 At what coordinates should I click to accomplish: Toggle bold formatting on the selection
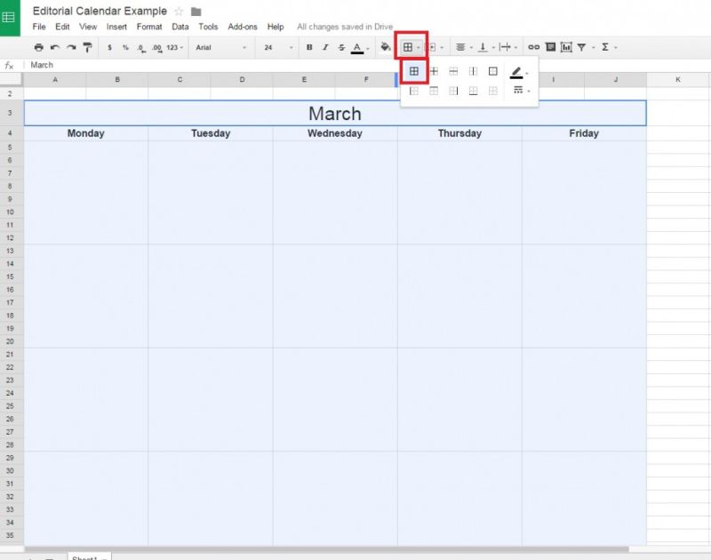pos(308,47)
